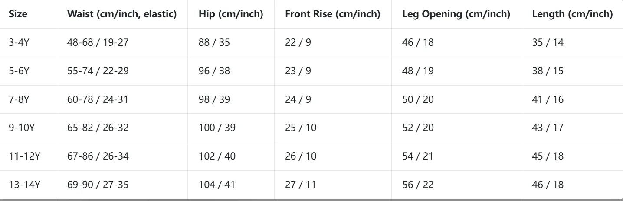Select waist value 69-90 / 27-35
623x201 pixels.
pos(98,185)
